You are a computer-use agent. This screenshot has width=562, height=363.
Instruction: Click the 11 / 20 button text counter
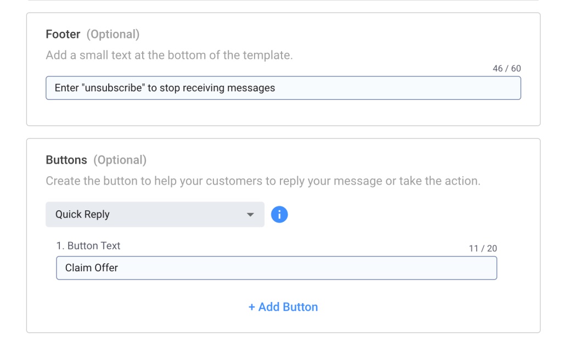tap(483, 249)
